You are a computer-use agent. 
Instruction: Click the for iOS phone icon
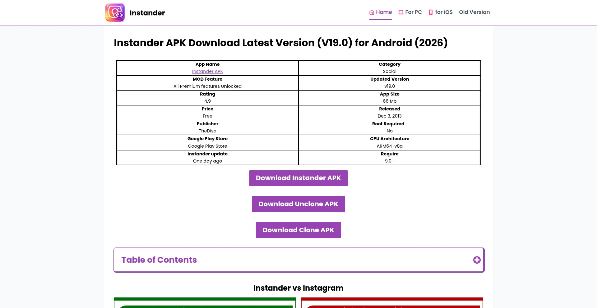click(431, 12)
